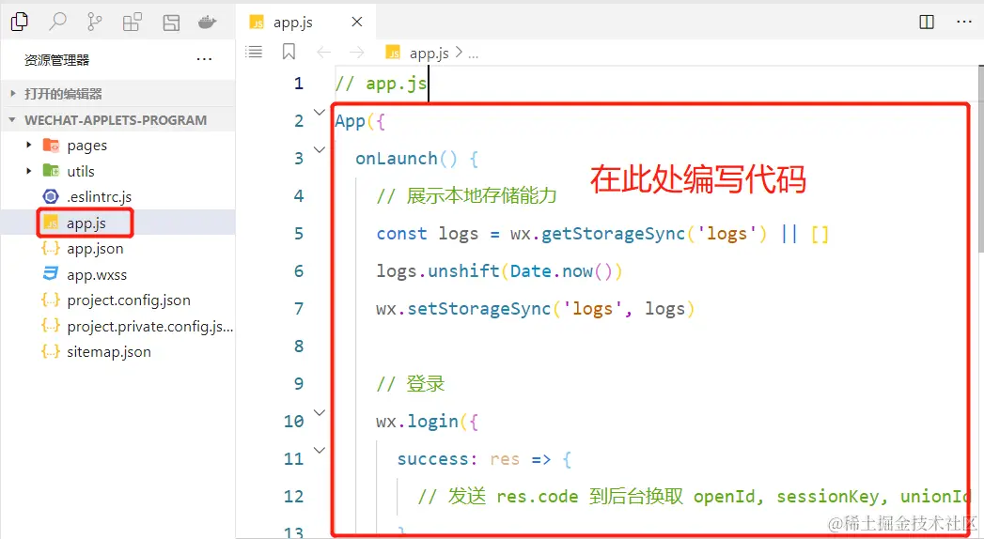
Task: Click app.js in the breadcrumb
Action: [x=429, y=54]
